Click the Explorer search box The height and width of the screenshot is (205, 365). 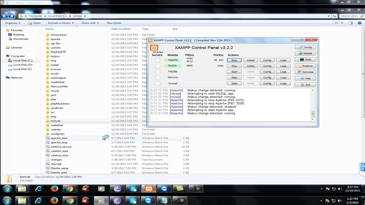[x=352, y=16]
